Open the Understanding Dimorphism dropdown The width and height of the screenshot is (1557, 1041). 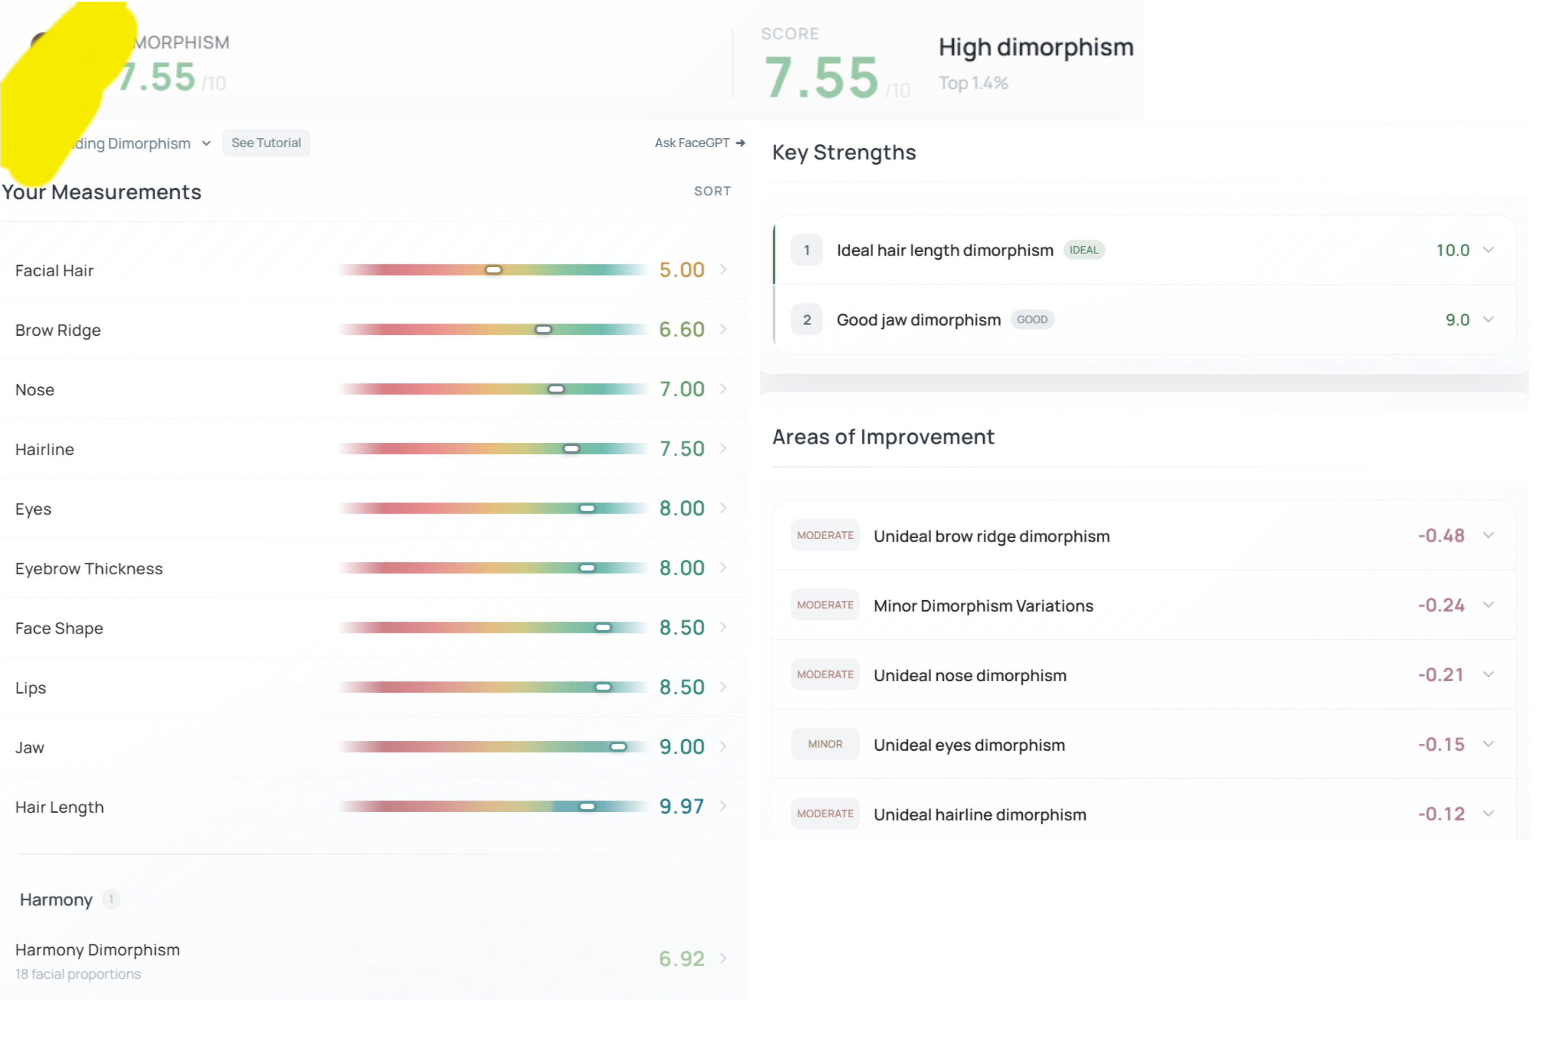point(143,143)
